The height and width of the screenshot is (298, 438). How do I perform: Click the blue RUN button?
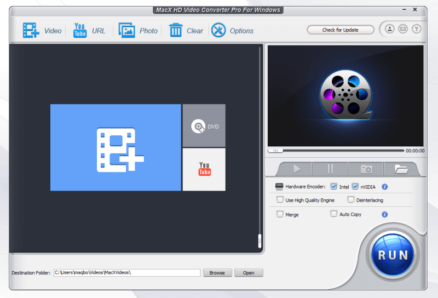click(393, 254)
